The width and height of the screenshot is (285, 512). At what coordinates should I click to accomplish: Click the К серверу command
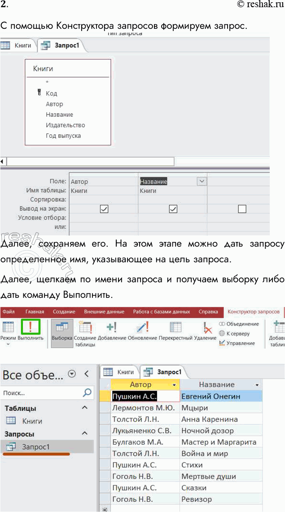pyautogui.click(x=234, y=333)
